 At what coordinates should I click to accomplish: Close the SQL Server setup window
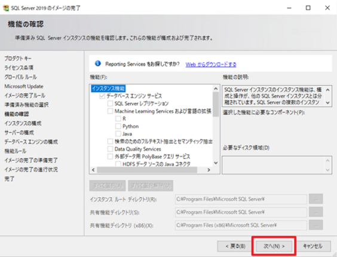click(327, 8)
